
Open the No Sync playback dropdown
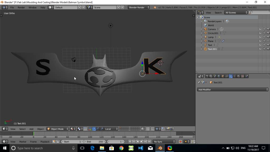164,142
